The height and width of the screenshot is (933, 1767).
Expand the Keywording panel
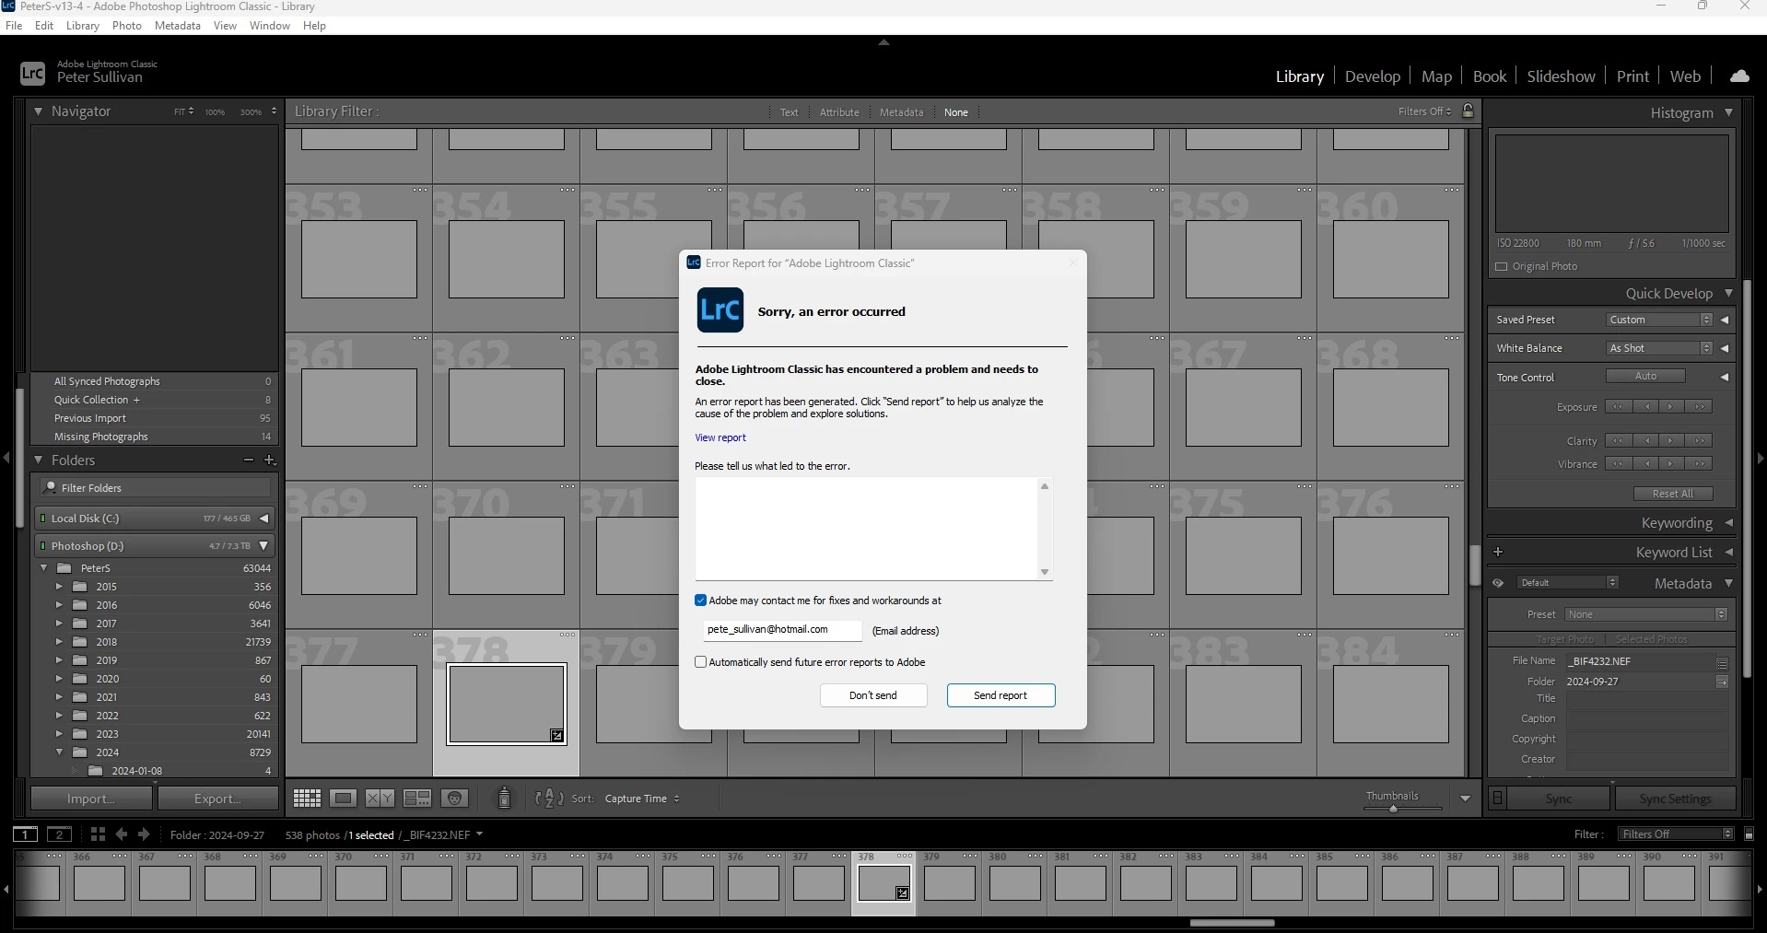tap(1728, 522)
